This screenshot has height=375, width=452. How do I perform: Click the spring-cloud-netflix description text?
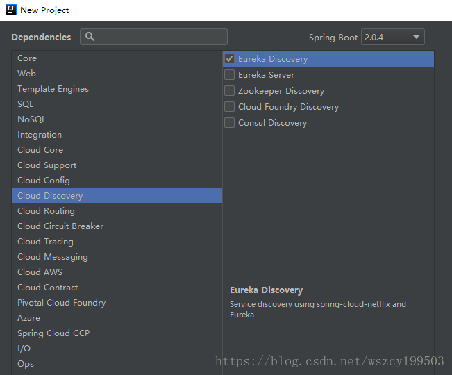(x=318, y=309)
